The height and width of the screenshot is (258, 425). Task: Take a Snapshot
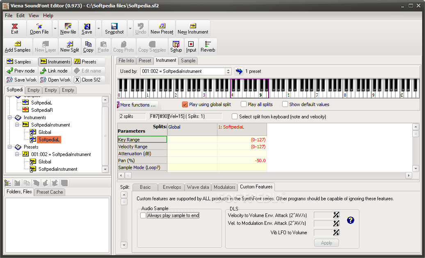114,29
